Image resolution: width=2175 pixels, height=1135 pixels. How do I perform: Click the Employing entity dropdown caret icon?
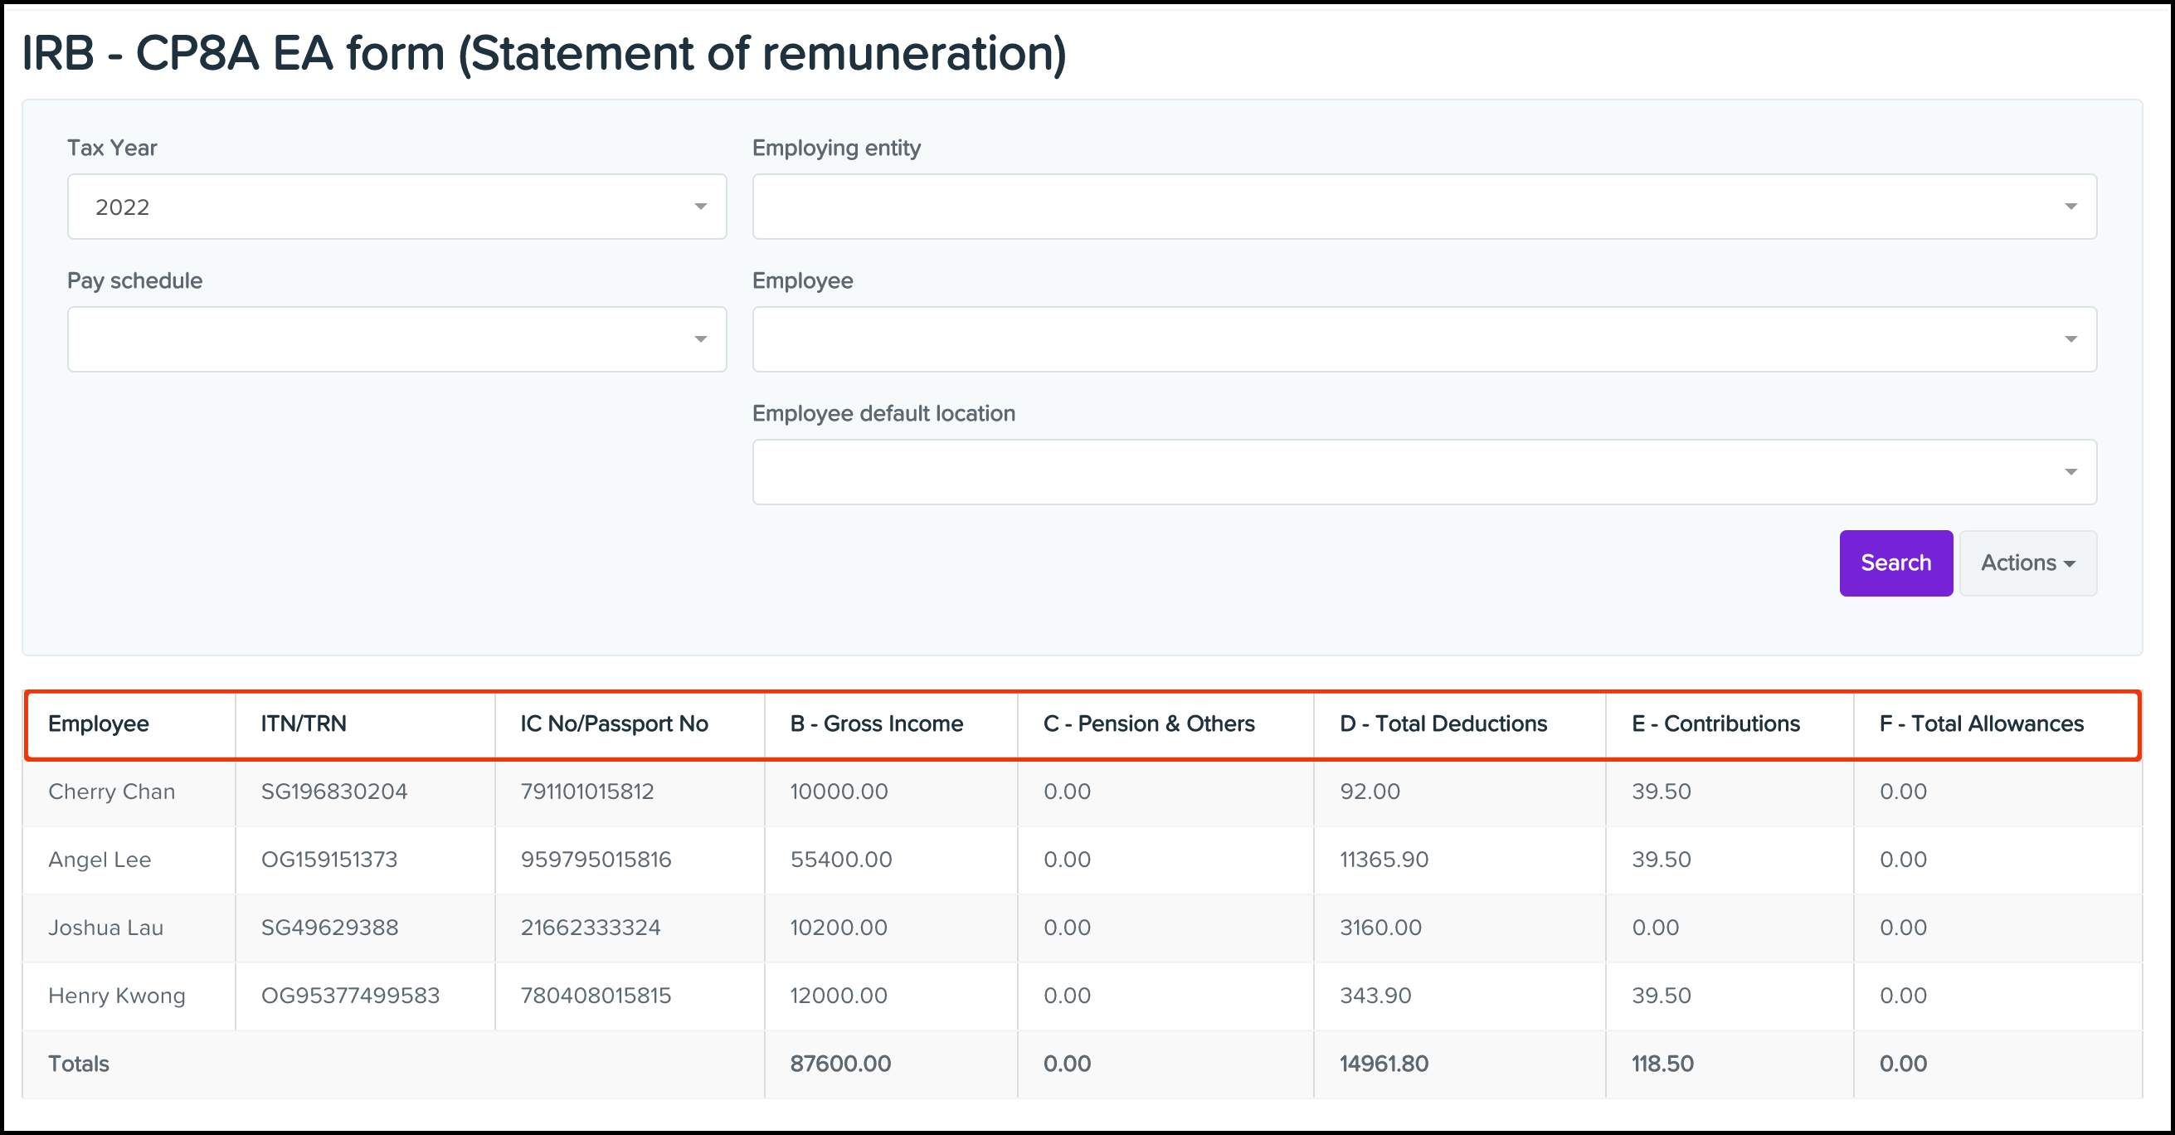pyautogui.click(x=2071, y=206)
